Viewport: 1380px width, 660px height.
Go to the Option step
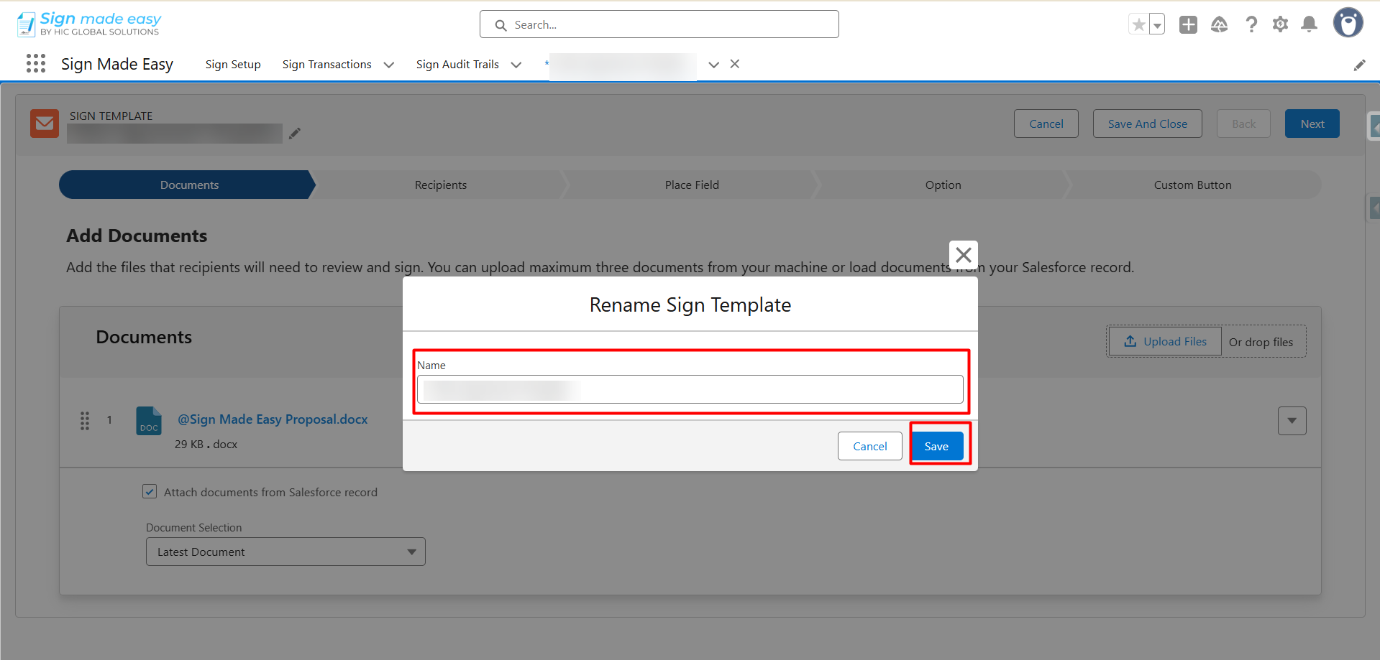(943, 185)
